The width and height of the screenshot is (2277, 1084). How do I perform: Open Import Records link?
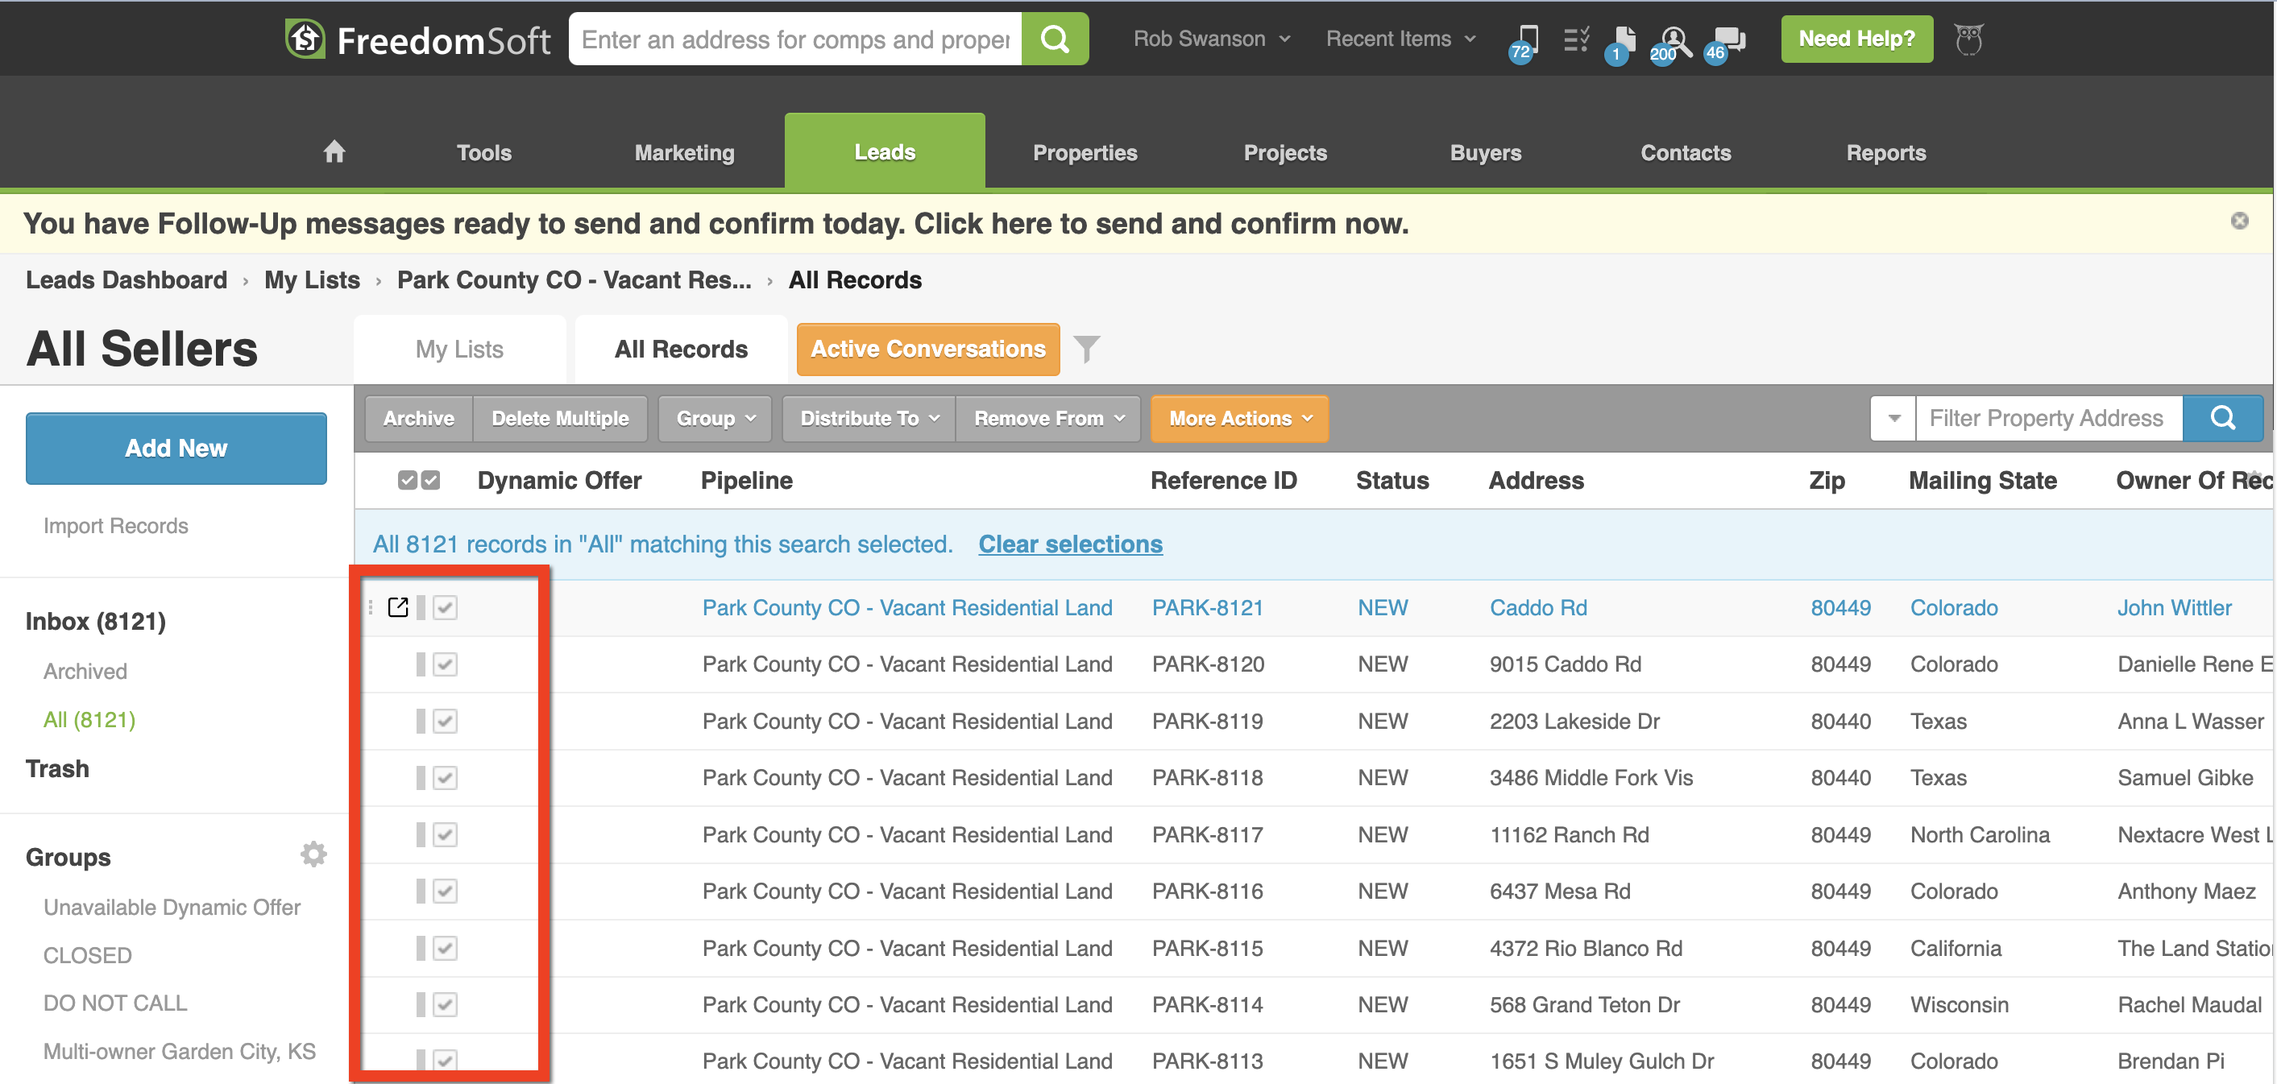click(x=116, y=526)
